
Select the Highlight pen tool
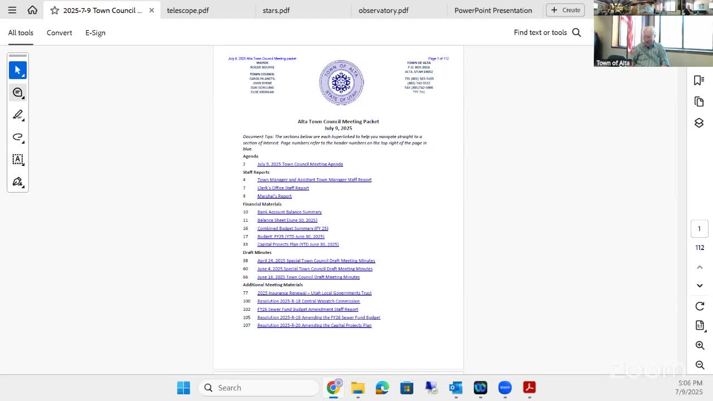(x=18, y=115)
